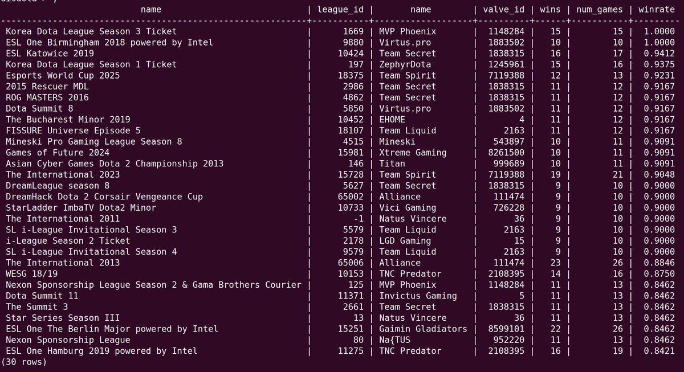This screenshot has height=372, width=684.
Task: Click 'Nexon Sponsorship League Season 2 & Gama Brothers Courier'
Action: (153, 285)
